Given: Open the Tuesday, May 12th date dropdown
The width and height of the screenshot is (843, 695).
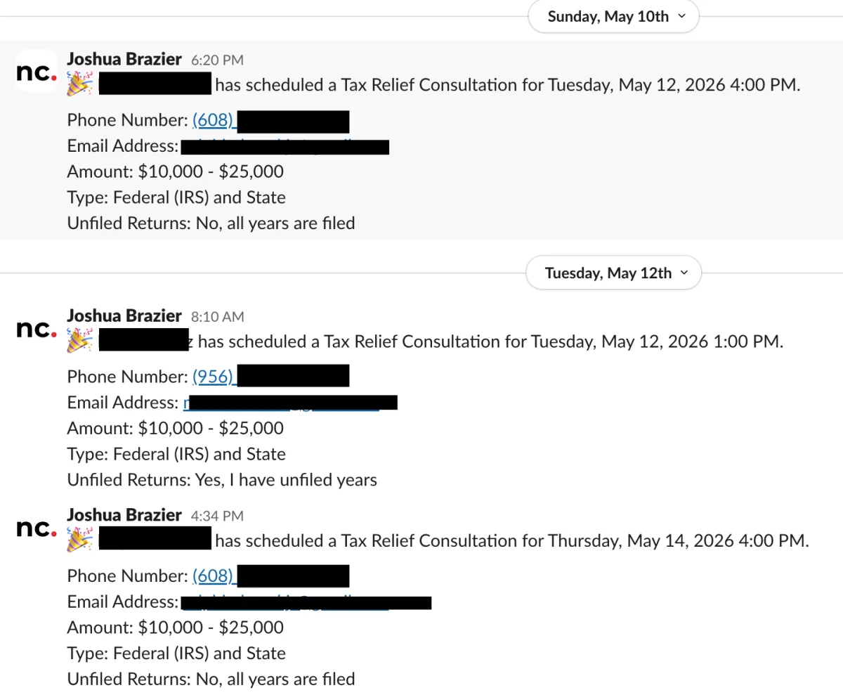Looking at the screenshot, I should (x=613, y=273).
